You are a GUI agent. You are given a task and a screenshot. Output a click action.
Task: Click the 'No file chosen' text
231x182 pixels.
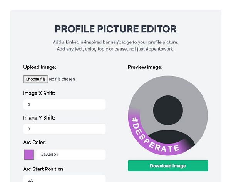point(62,79)
